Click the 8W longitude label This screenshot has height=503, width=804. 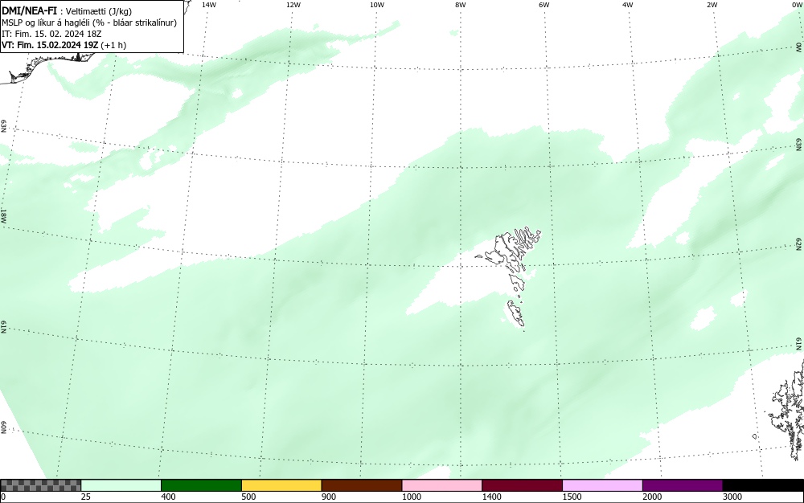pyautogui.click(x=461, y=5)
